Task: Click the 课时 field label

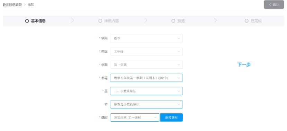Action: pyautogui.click(x=104, y=117)
